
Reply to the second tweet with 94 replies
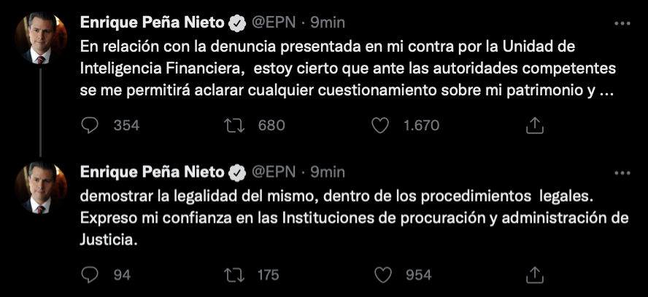coord(90,275)
